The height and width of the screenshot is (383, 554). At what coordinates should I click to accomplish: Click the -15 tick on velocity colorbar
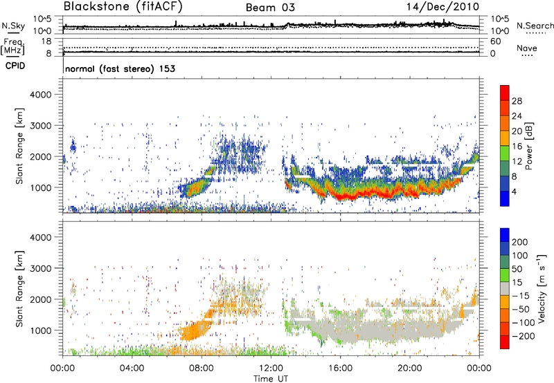[521, 295]
